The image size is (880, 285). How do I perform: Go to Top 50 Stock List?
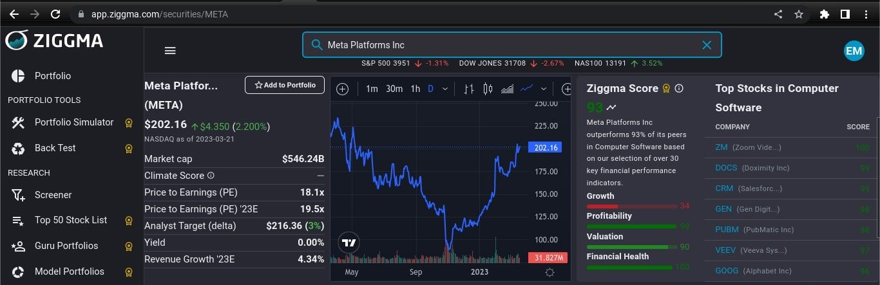pyautogui.click(x=71, y=220)
